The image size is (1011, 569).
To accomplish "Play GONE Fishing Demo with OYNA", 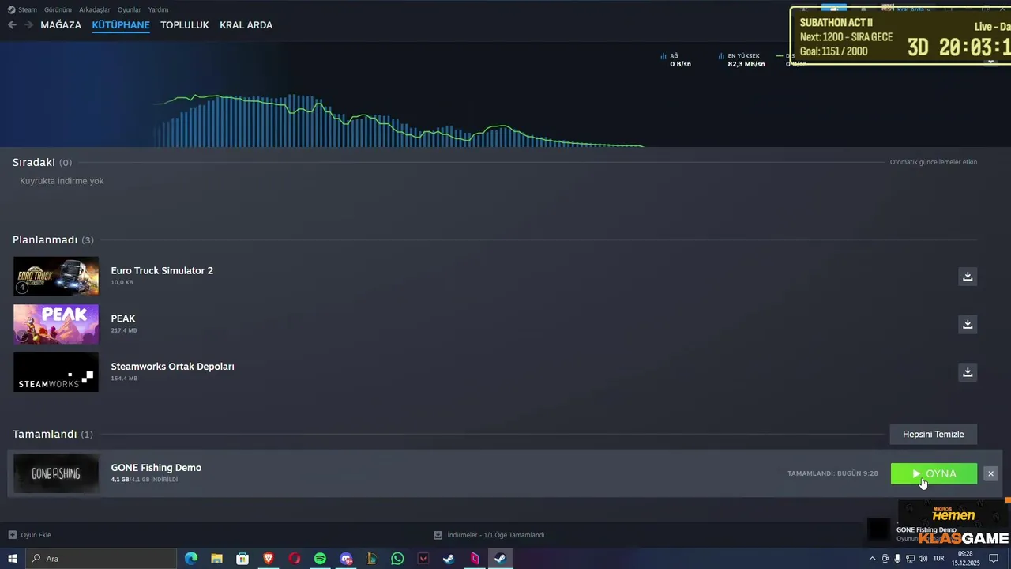I will coord(934,473).
